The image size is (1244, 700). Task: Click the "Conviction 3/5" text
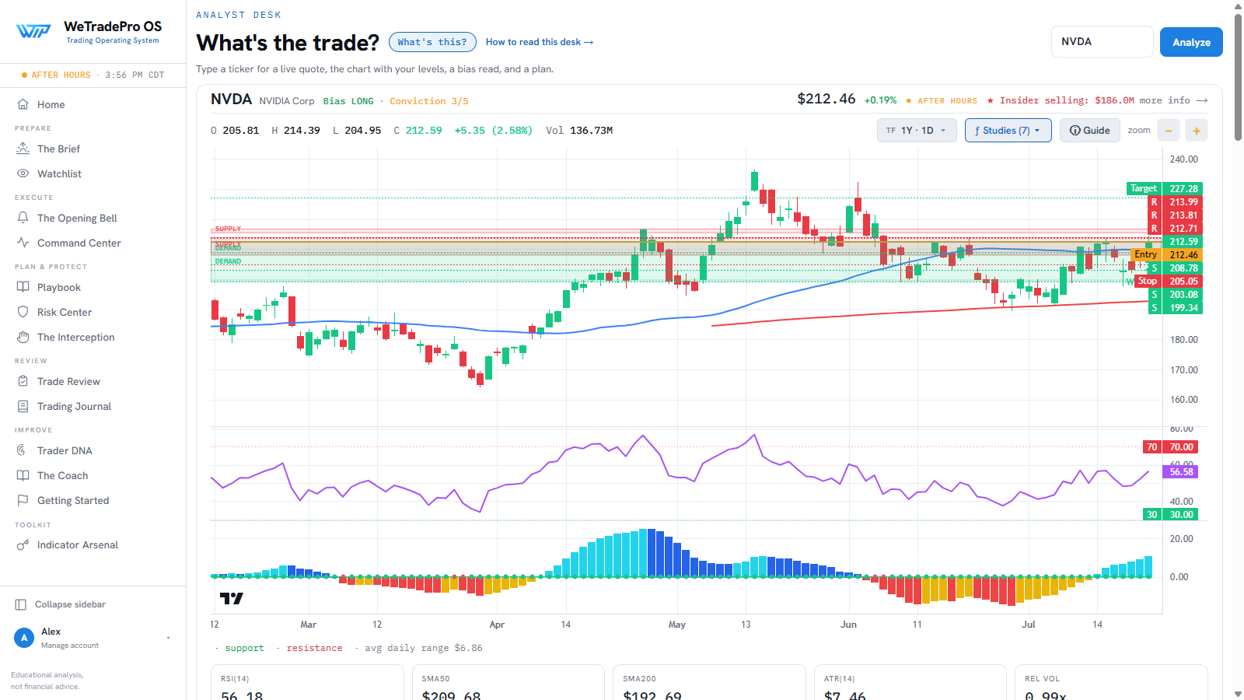pos(429,101)
